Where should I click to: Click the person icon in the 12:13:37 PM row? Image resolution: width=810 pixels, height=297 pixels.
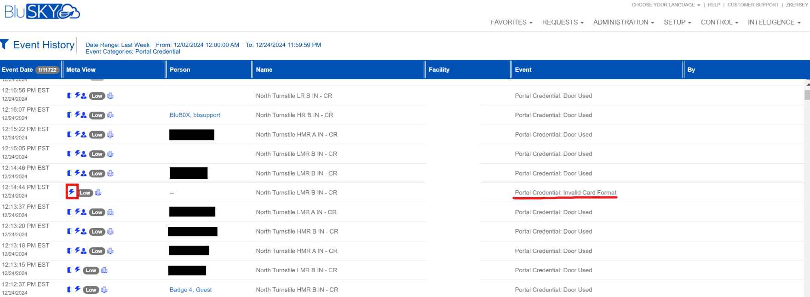point(84,212)
